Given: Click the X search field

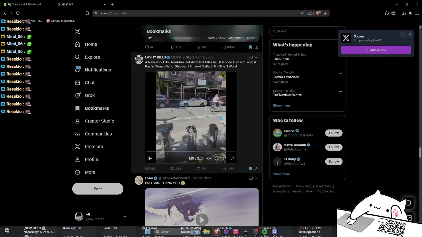Looking at the screenshot, I should (308, 31).
